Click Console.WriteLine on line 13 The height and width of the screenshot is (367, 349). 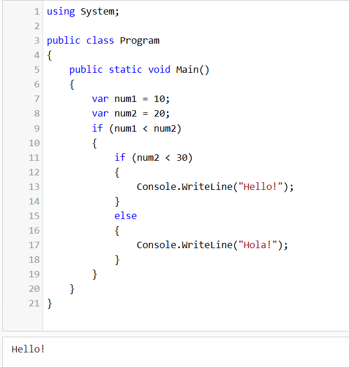tap(184, 187)
